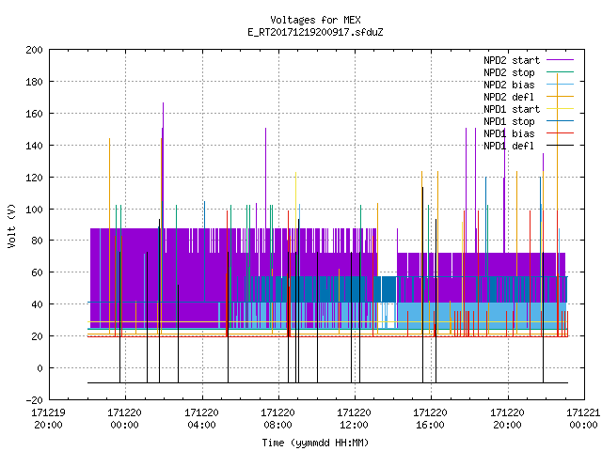Click the file name E_RT20171219200917.sfduZ

point(315,32)
